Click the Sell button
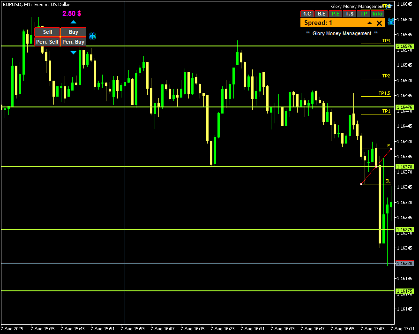 47,32
